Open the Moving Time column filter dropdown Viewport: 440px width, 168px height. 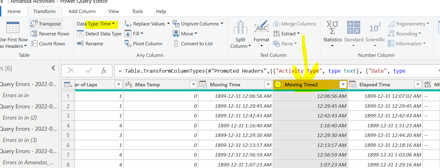point(268,84)
